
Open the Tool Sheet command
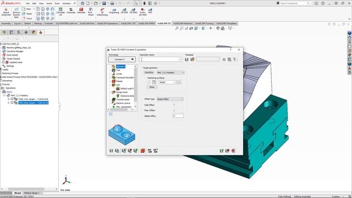click(x=90, y=12)
